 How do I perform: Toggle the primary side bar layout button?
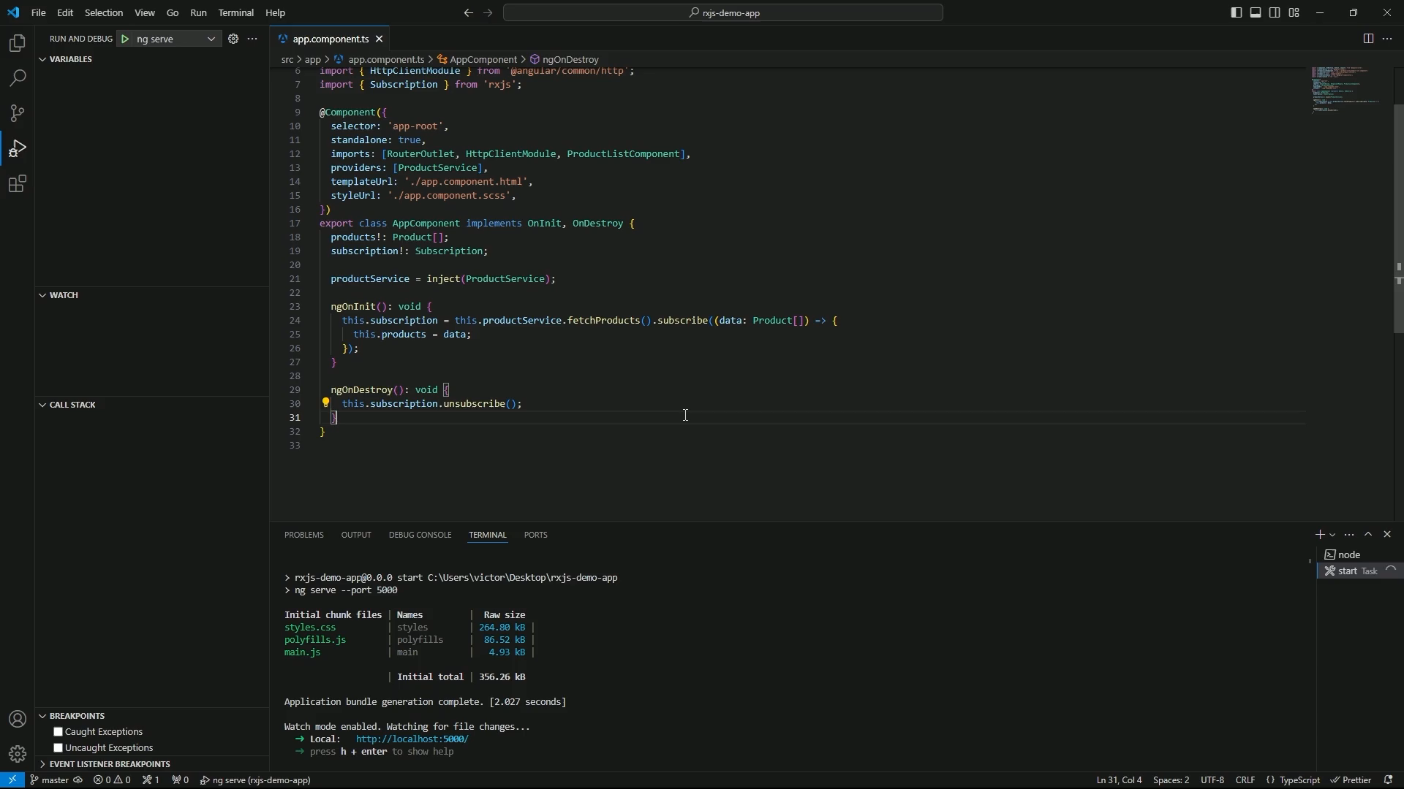(1237, 12)
